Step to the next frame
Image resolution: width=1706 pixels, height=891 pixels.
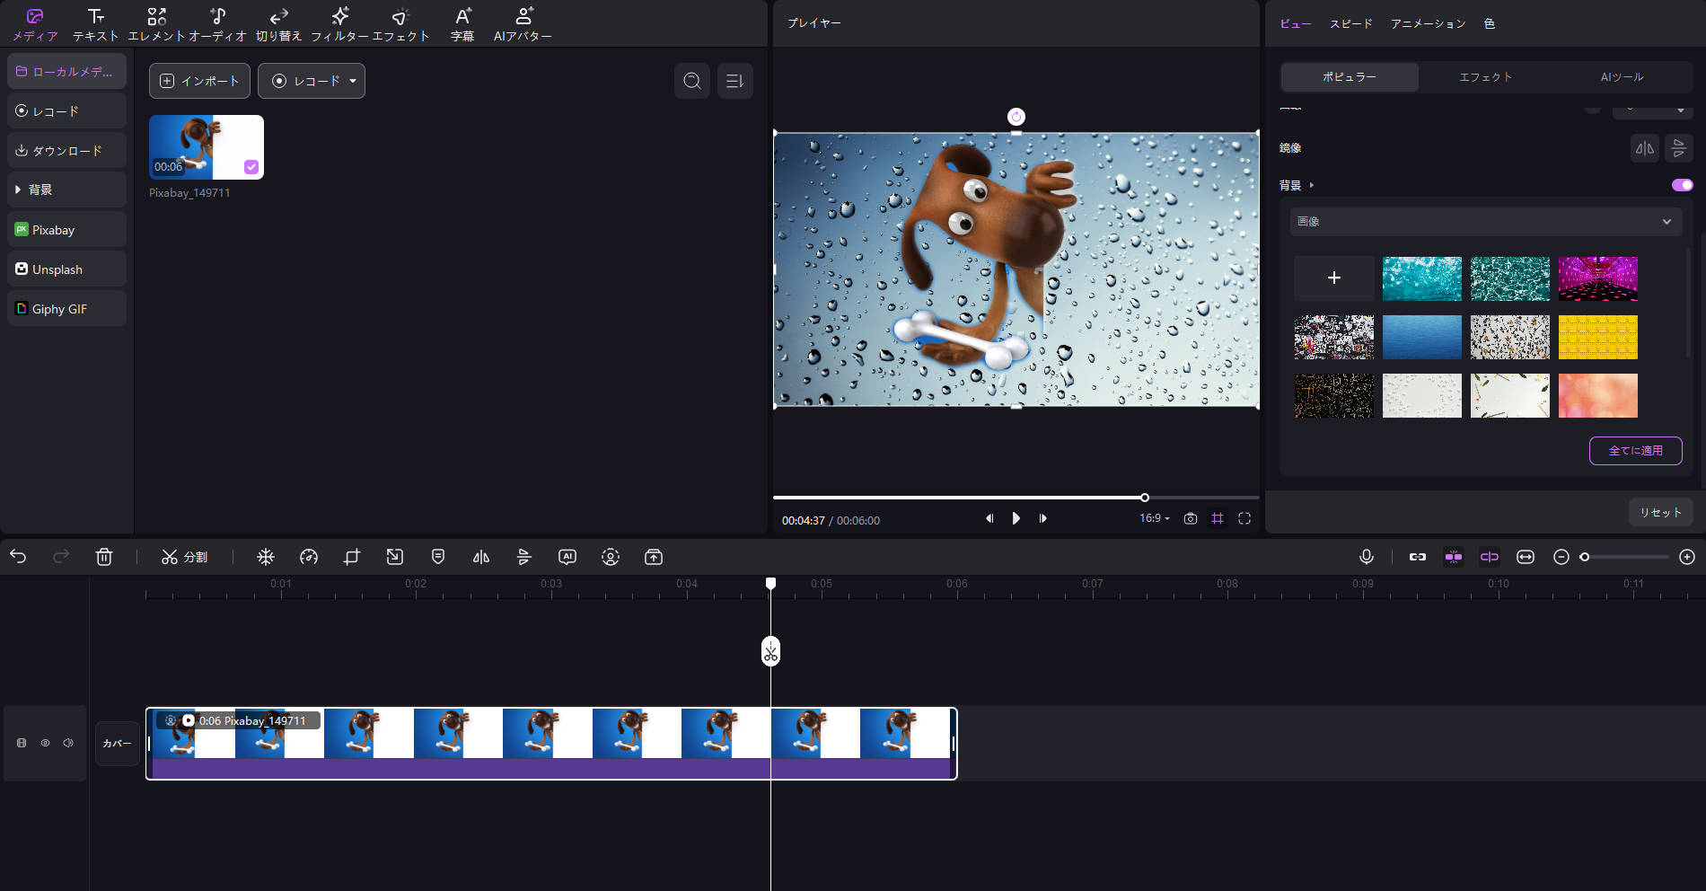pos(1042,518)
